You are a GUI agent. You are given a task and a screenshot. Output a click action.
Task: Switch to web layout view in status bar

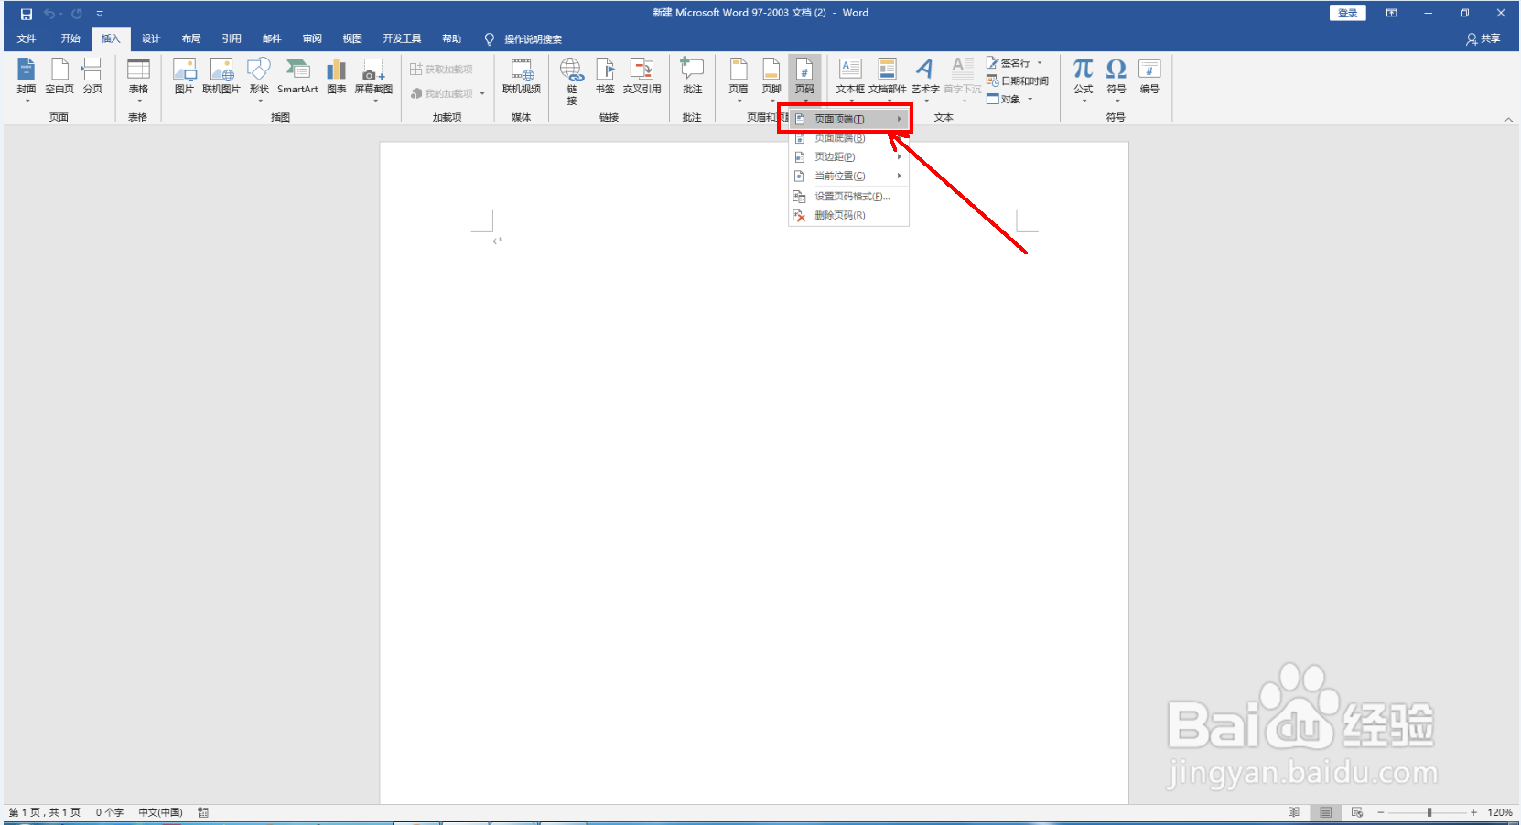(x=1355, y=812)
